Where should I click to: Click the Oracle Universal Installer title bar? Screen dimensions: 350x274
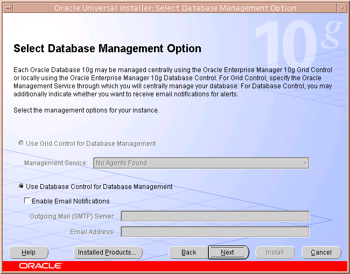click(175, 8)
